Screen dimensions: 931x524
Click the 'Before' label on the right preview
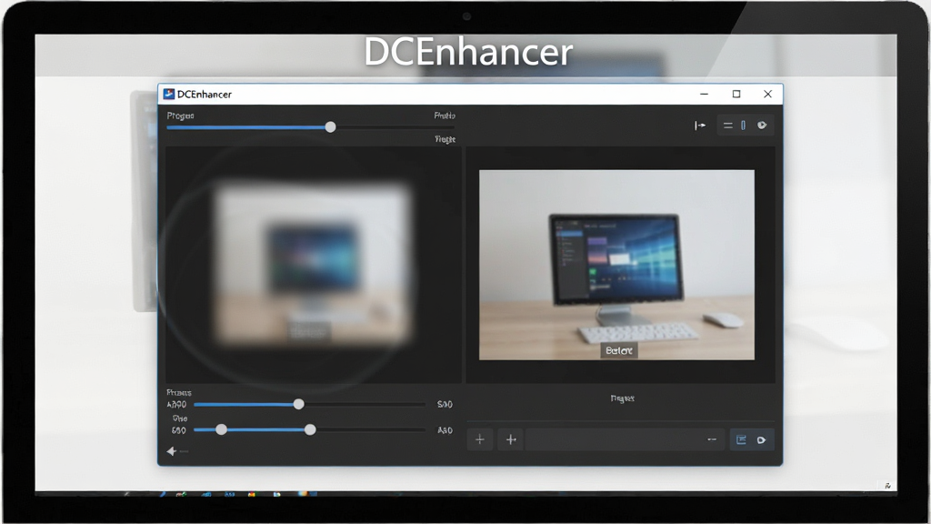click(618, 350)
